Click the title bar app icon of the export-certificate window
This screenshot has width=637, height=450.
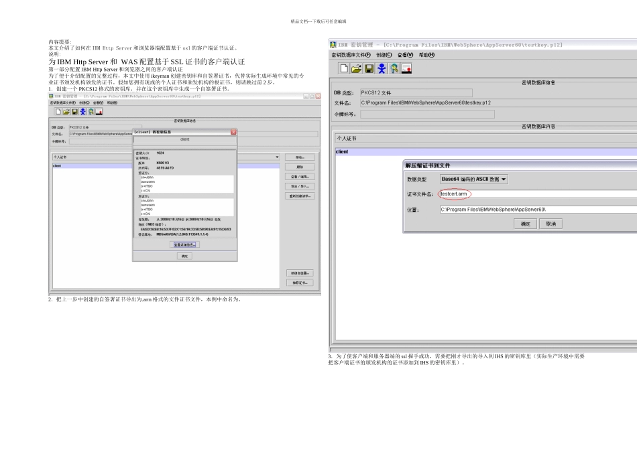(x=333, y=45)
